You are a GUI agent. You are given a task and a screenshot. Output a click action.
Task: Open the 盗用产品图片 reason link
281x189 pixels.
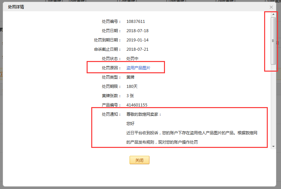(x=138, y=68)
